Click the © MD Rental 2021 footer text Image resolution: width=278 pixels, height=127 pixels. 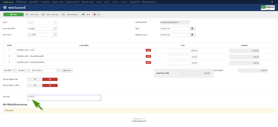tap(139, 121)
